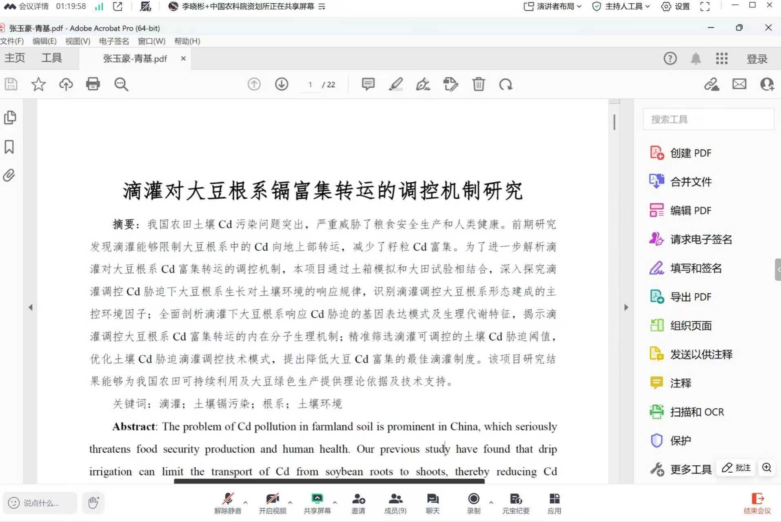
Task: Click the send by email envelope icon
Action: tap(739, 84)
